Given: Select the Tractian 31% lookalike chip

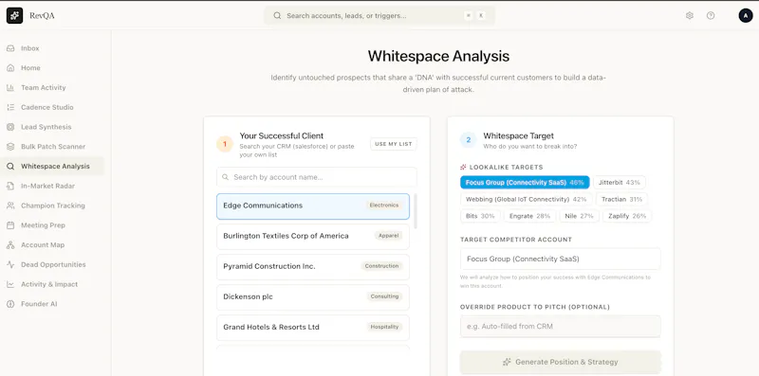Looking at the screenshot, I should tap(622, 199).
